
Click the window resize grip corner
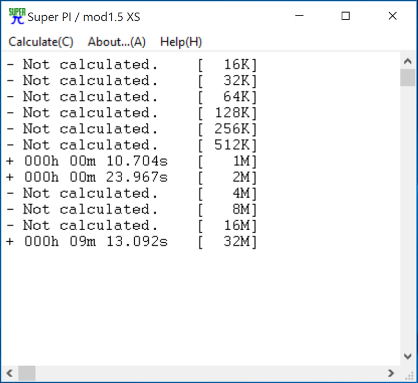pyautogui.click(x=409, y=375)
